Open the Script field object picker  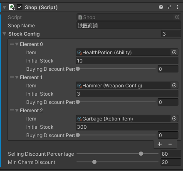pyautogui.click(x=177, y=17)
